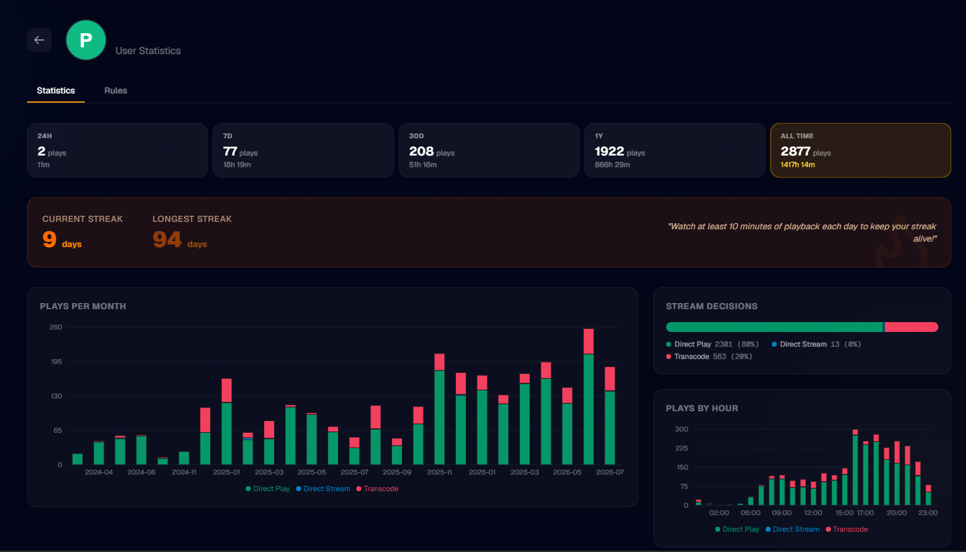Toggle Transcode in Plays Per Month legend
The height and width of the screenshot is (552, 966).
tap(377, 489)
